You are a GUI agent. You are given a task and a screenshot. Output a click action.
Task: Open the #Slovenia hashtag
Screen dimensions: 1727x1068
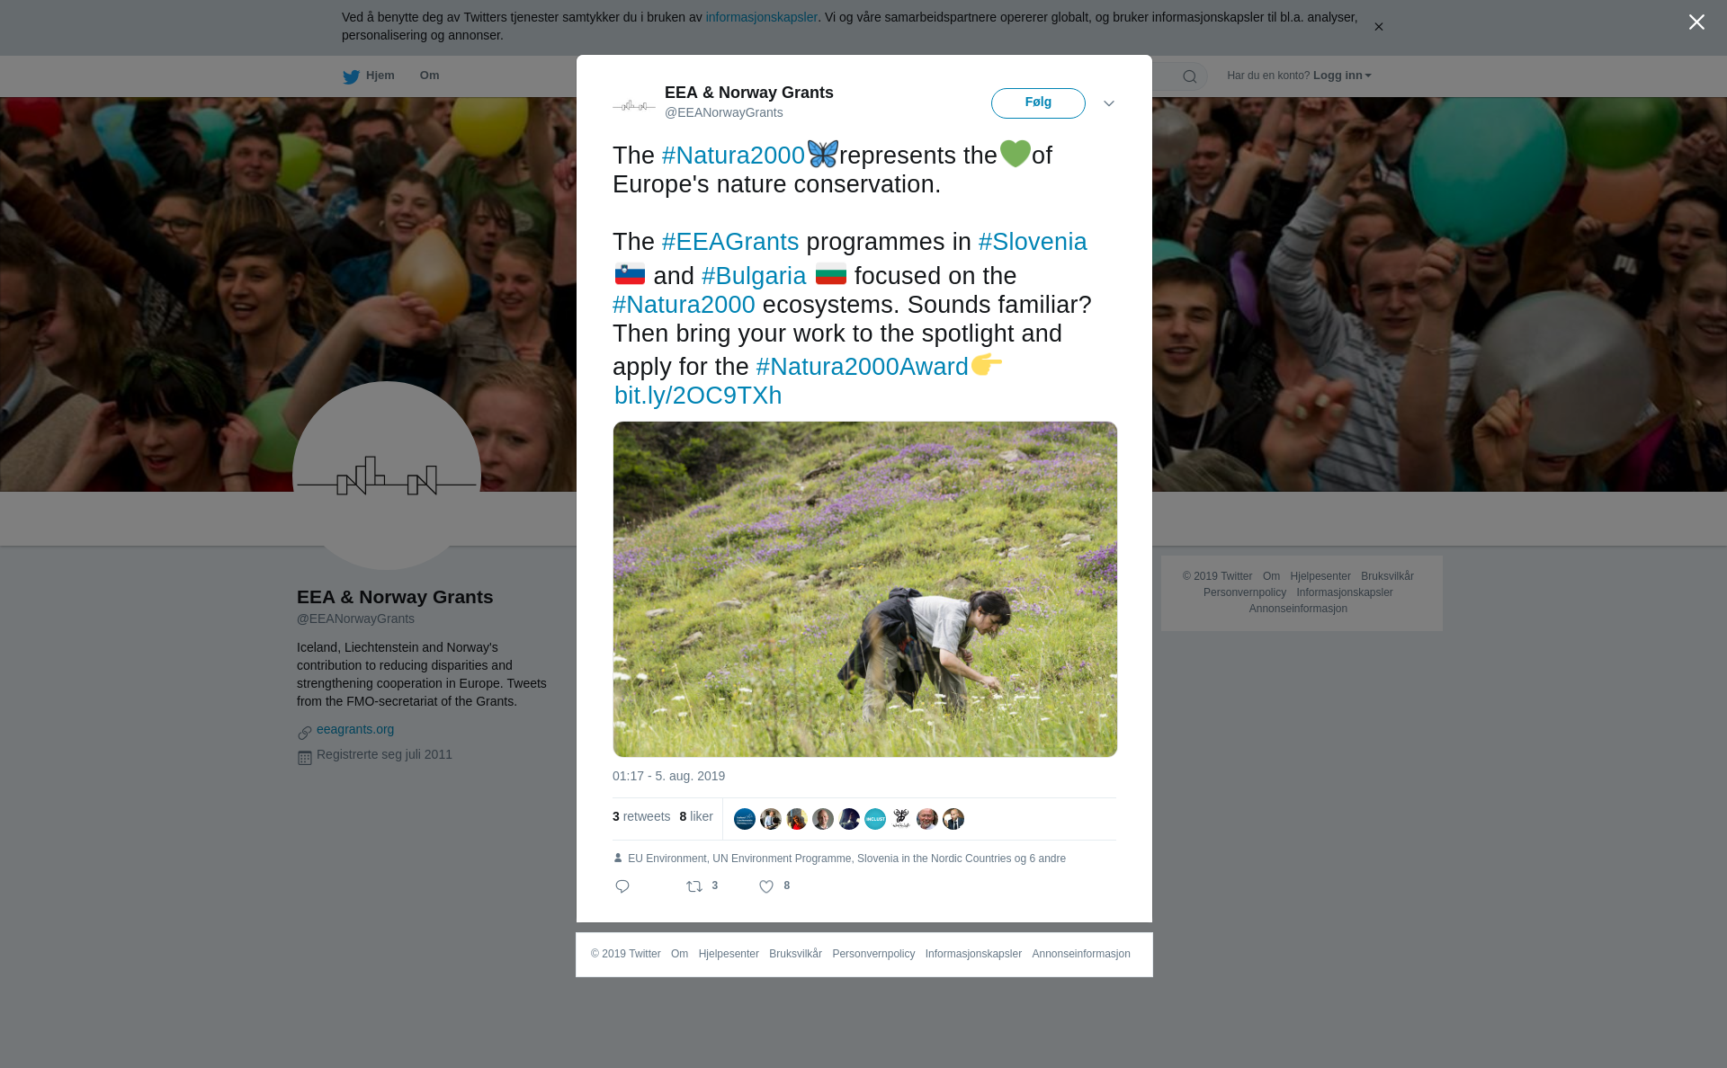(x=1033, y=242)
